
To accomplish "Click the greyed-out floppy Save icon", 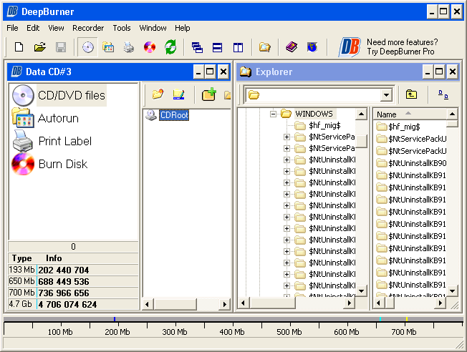I will [x=61, y=47].
